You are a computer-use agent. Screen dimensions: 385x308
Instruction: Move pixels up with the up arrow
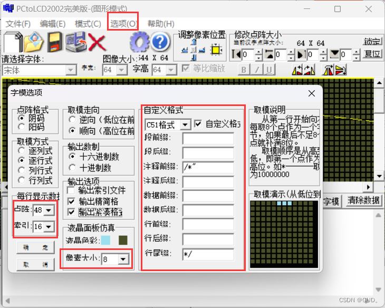[194, 42]
